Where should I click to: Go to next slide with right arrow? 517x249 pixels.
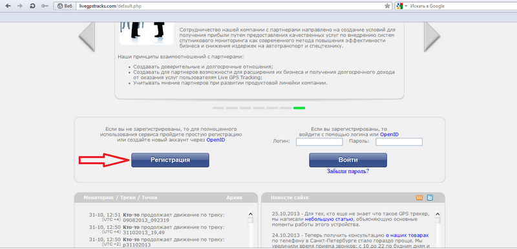(x=432, y=36)
